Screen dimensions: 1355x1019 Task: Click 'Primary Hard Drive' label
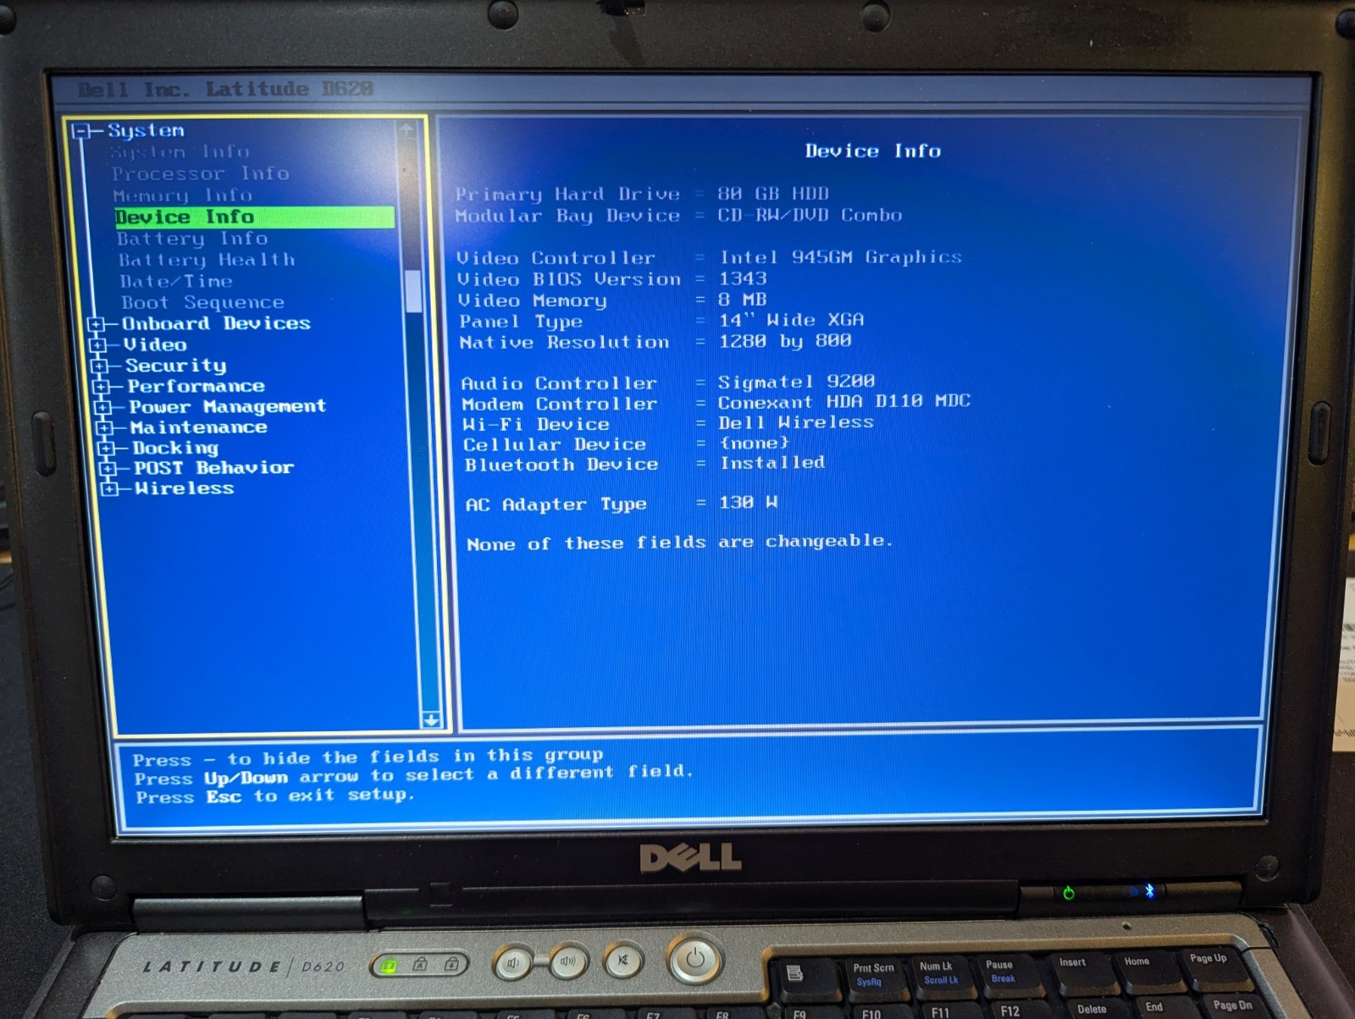567,195
